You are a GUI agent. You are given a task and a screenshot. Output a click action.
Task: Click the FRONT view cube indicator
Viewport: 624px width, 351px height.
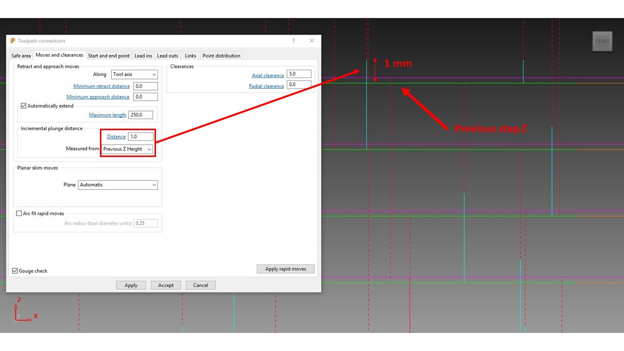[x=602, y=41]
